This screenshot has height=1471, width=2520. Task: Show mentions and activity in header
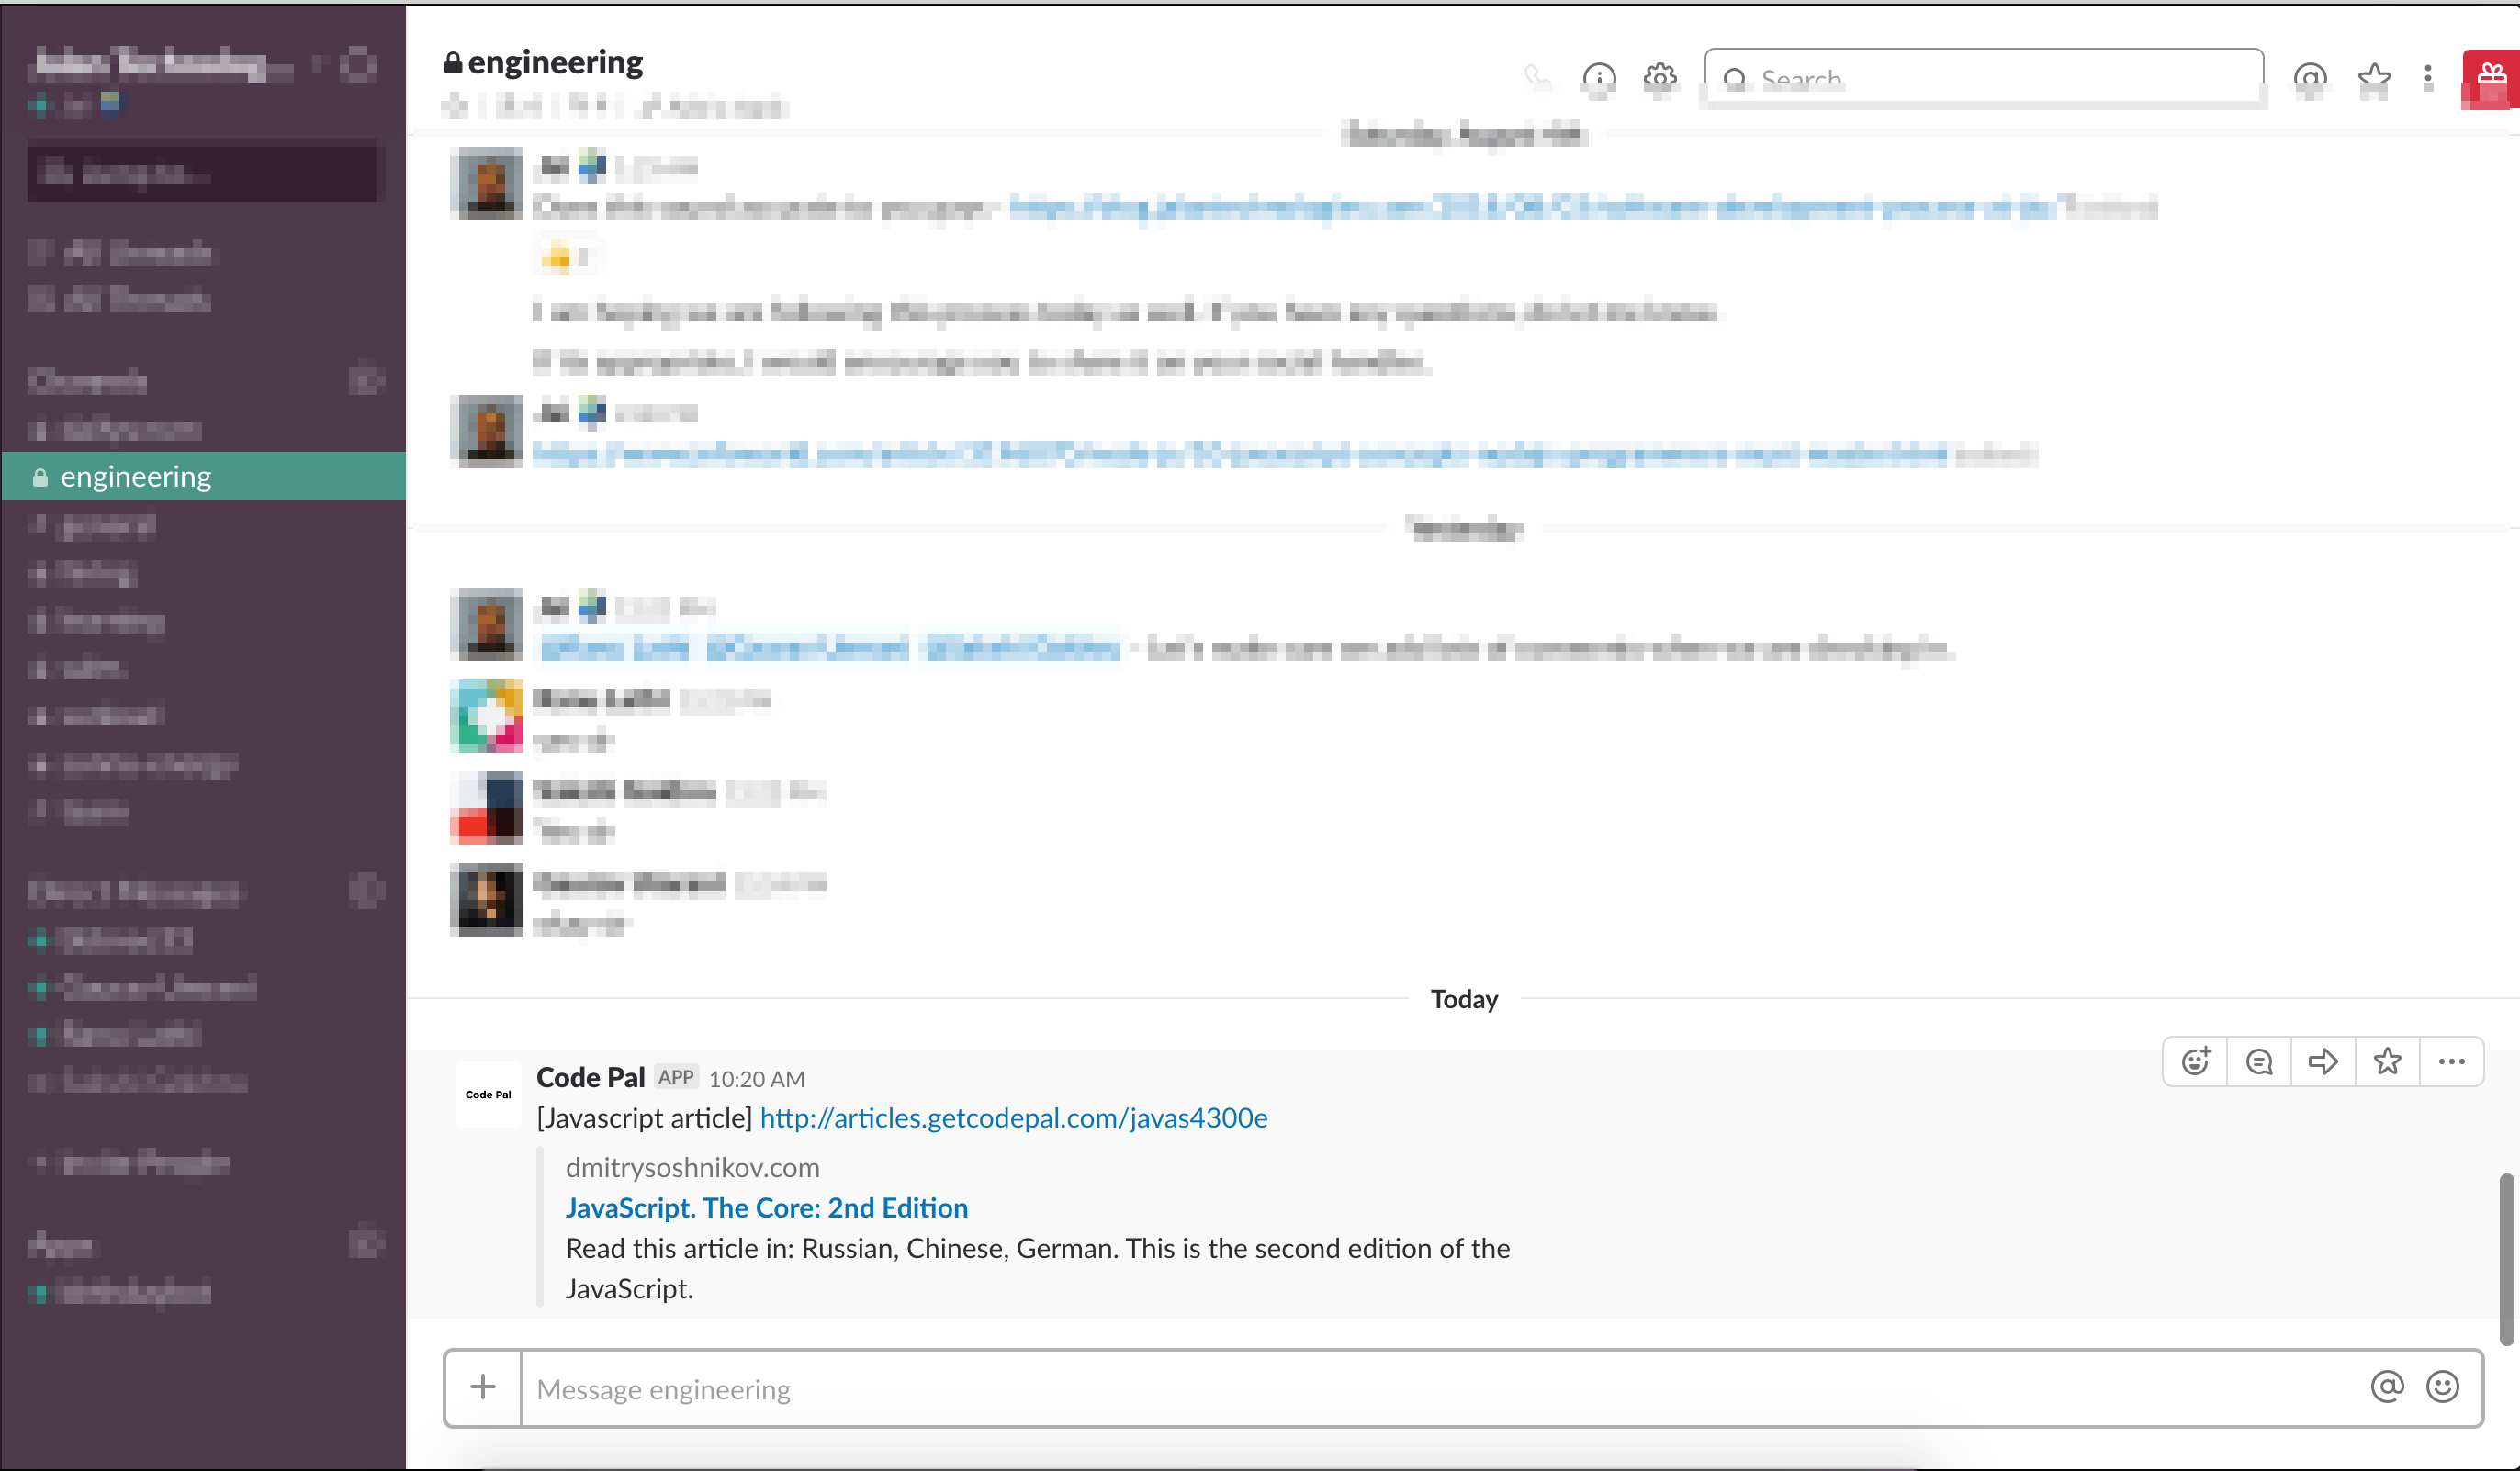[2310, 77]
